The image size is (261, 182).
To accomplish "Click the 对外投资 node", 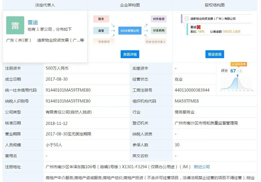I will (x=159, y=19).
